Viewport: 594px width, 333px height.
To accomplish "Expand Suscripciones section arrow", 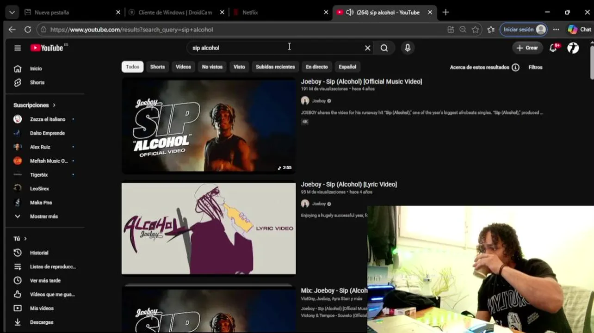I will click(54, 105).
